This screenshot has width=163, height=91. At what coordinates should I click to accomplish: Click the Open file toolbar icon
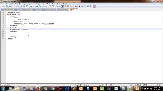pos(4,6)
